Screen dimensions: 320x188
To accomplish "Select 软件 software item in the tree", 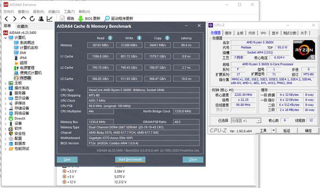I will 16,128.
